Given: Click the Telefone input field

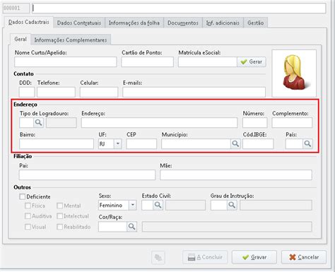Looking at the screenshot, I should tap(56, 92).
